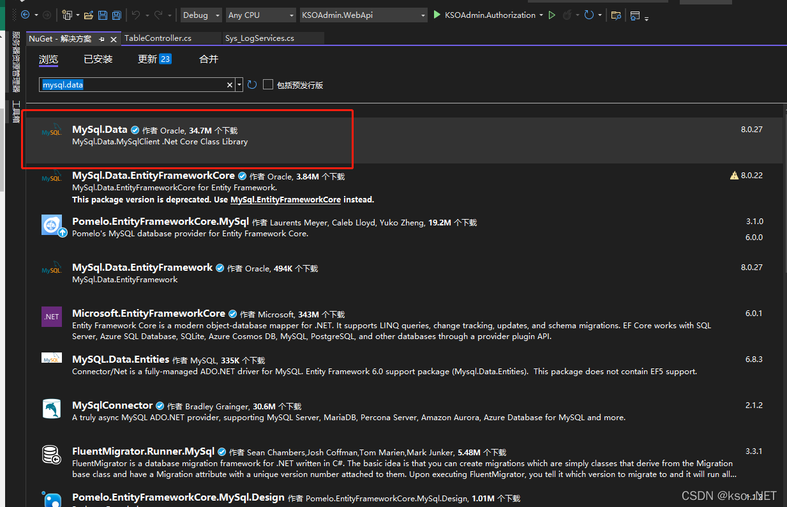The image size is (787, 507).
Task: Click the Save file icon
Action: pos(103,15)
